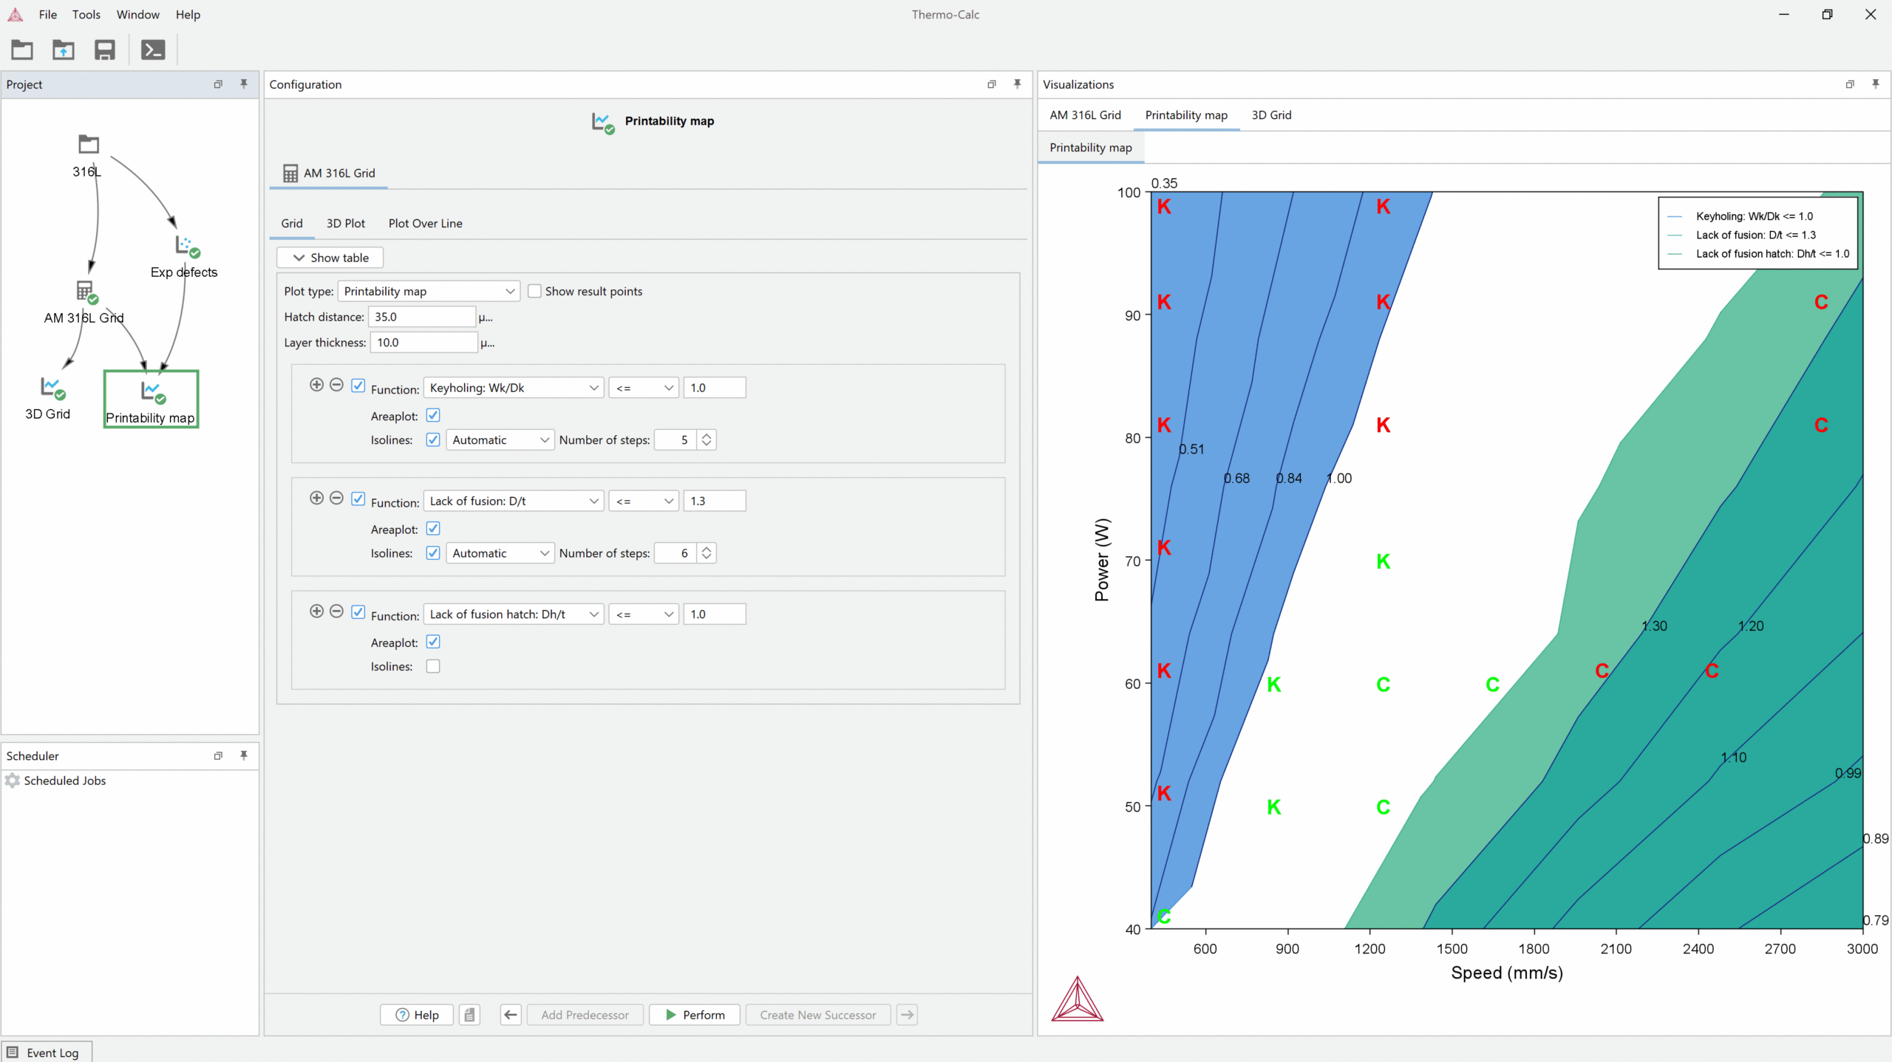1892x1062 pixels.
Task: Remove Lack of fusion function with minus icon
Action: click(x=336, y=499)
